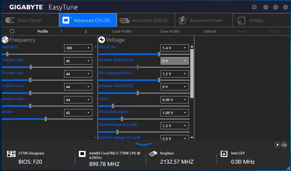Screen dimensions: 291x171
Task: Click the Host BCLK slider handle
Action: (7, 54)
